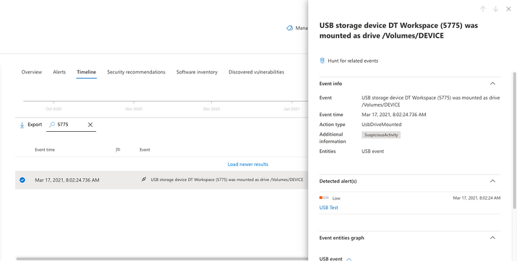Click into the 5775 search field
This screenshot has width=517, height=261.
tap(71, 125)
